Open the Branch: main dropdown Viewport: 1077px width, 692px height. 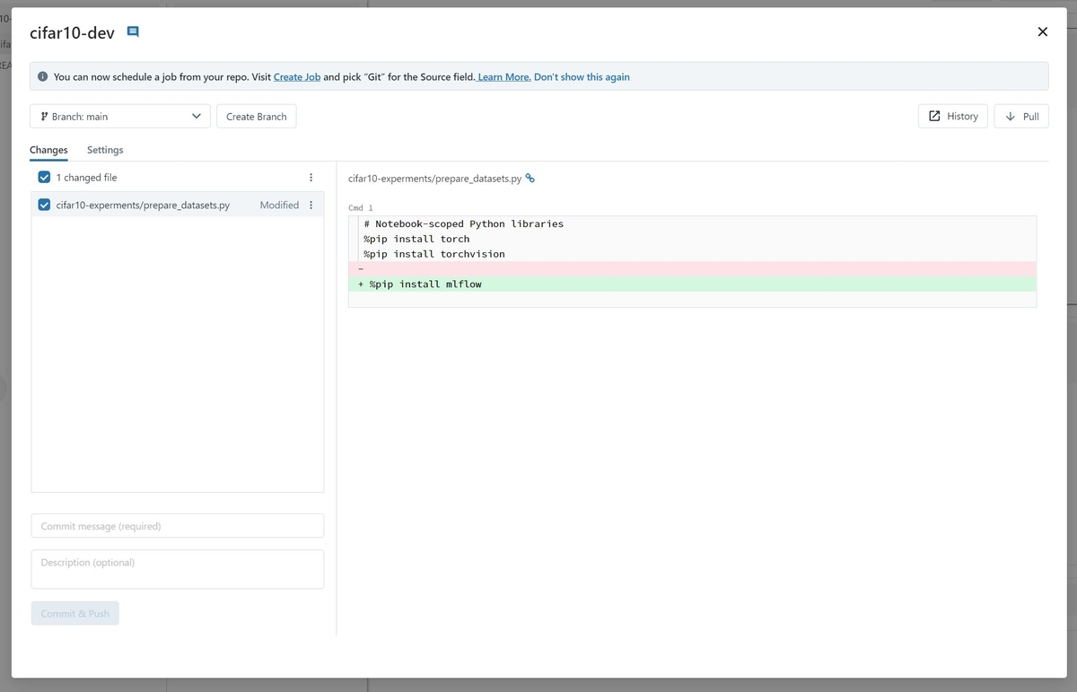click(120, 116)
